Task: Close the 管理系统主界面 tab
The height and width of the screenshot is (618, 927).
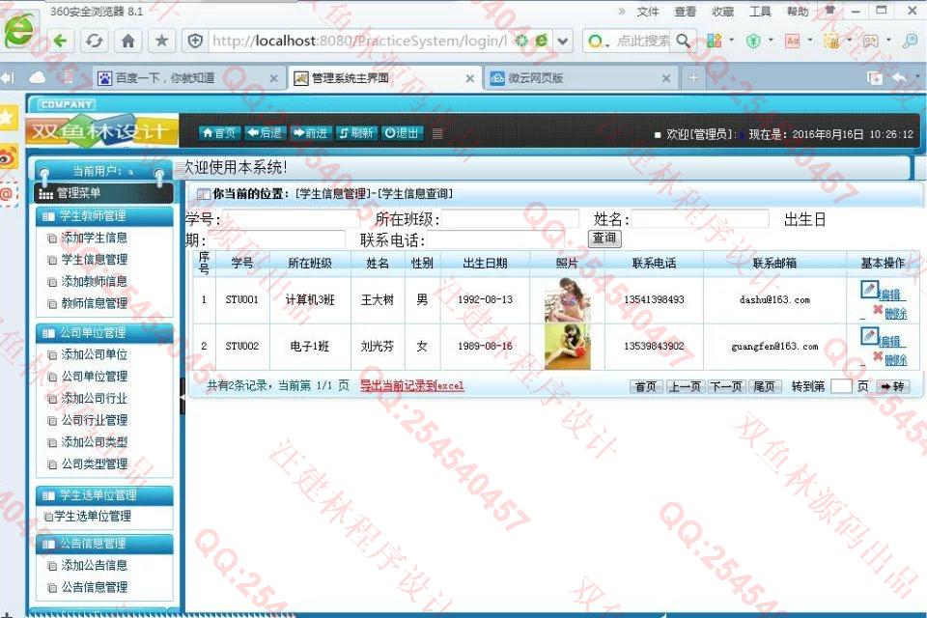Action: point(469,78)
